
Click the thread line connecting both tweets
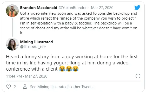tap(12, 27)
